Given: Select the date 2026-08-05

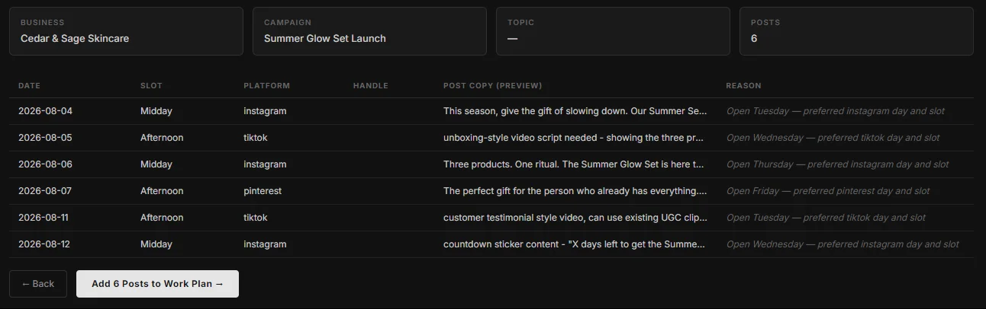Looking at the screenshot, I should (x=46, y=138).
